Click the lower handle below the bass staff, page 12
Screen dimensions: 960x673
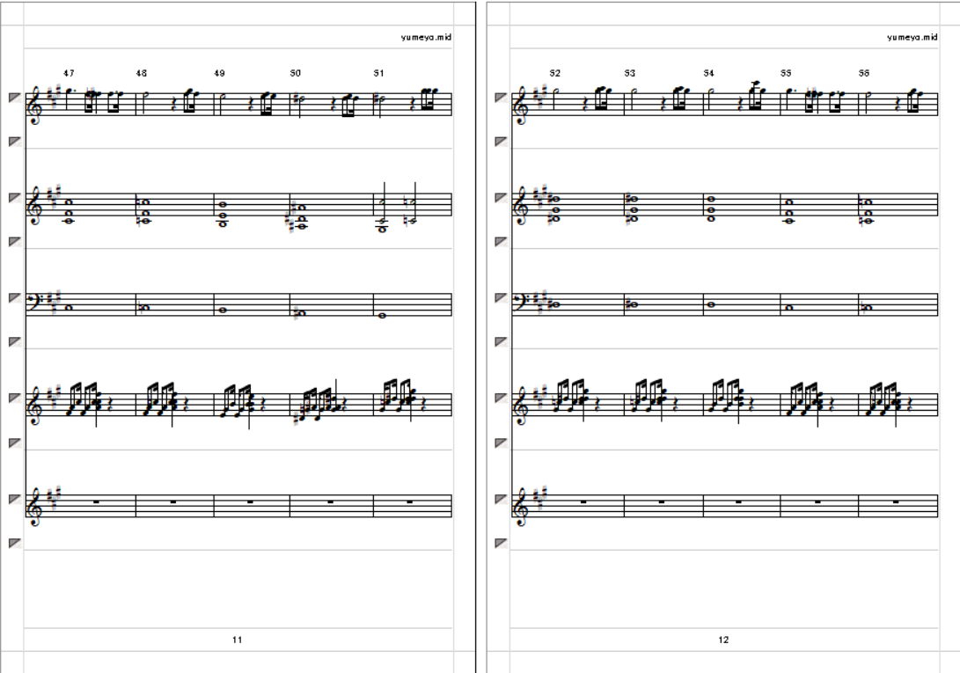pyautogui.click(x=501, y=341)
